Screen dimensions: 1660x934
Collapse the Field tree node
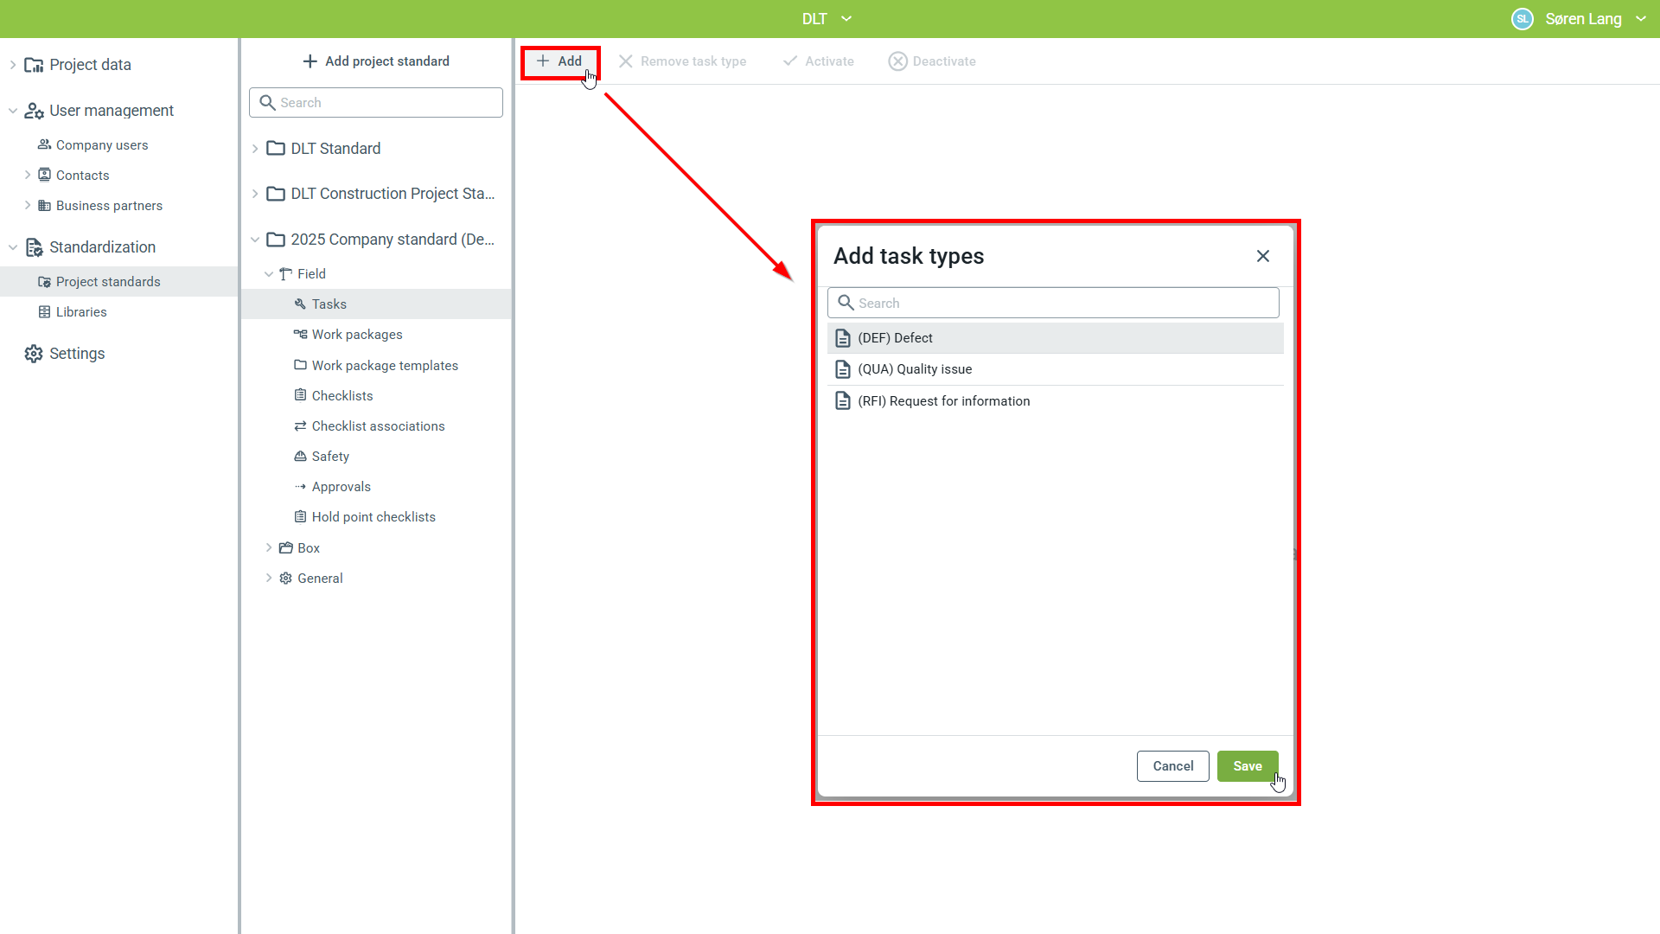point(269,274)
